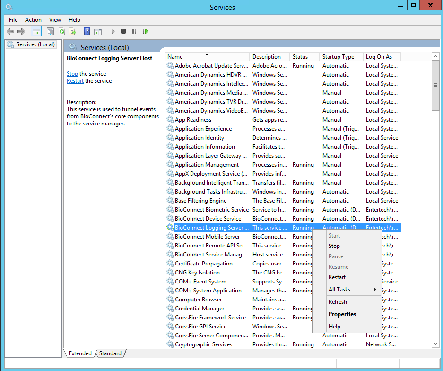Click the gear icon beside App Readiness
Screen dimensions: 443x371
170,120
